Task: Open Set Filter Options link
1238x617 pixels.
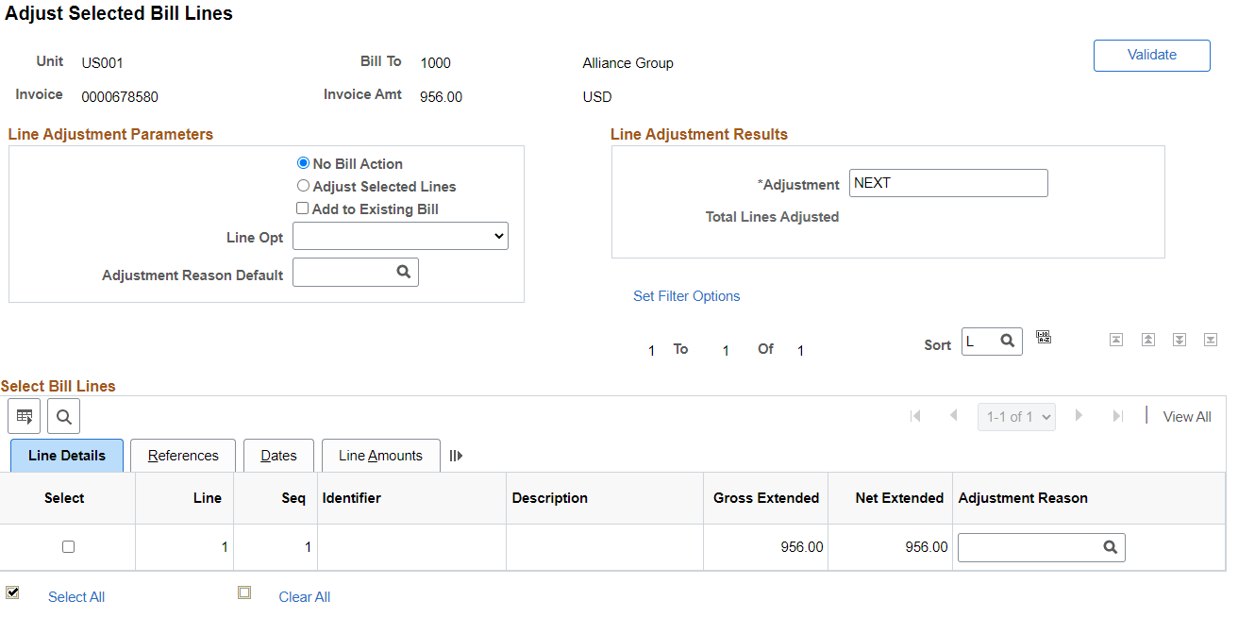Action: pyautogui.click(x=686, y=295)
